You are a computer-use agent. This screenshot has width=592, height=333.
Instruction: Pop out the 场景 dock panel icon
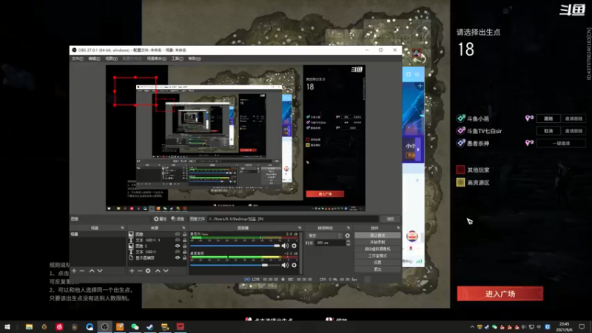coord(122,228)
